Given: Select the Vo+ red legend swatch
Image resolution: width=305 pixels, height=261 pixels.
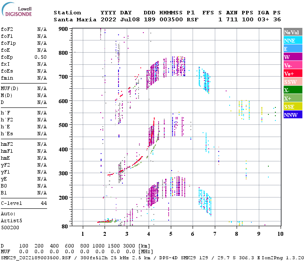Looking at the screenshot, I should coord(293,74).
